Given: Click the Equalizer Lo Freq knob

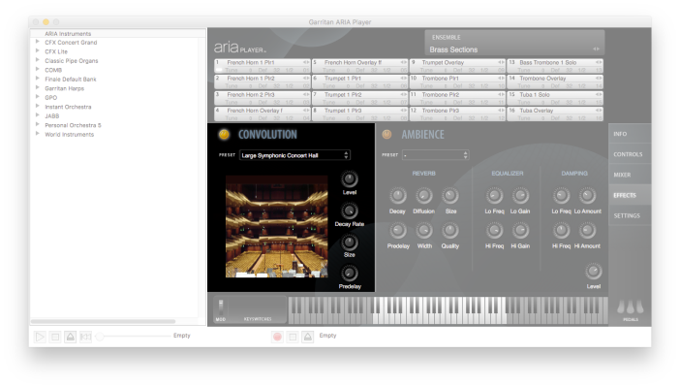Looking at the screenshot, I should (x=494, y=196).
